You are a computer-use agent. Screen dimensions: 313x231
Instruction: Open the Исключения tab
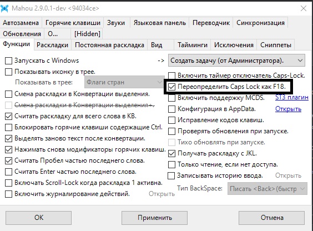click(234, 45)
